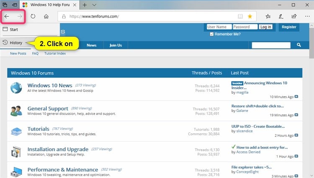Open the Tutorial Index link
The width and height of the screenshot is (314, 178).
point(55,54)
